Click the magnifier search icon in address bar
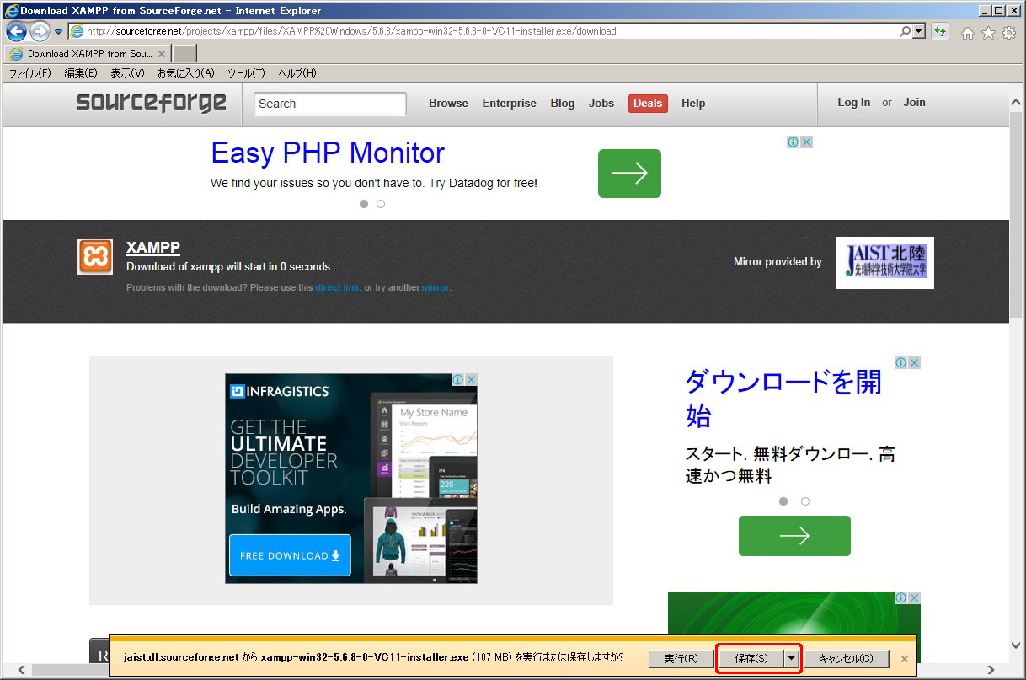 [x=905, y=32]
